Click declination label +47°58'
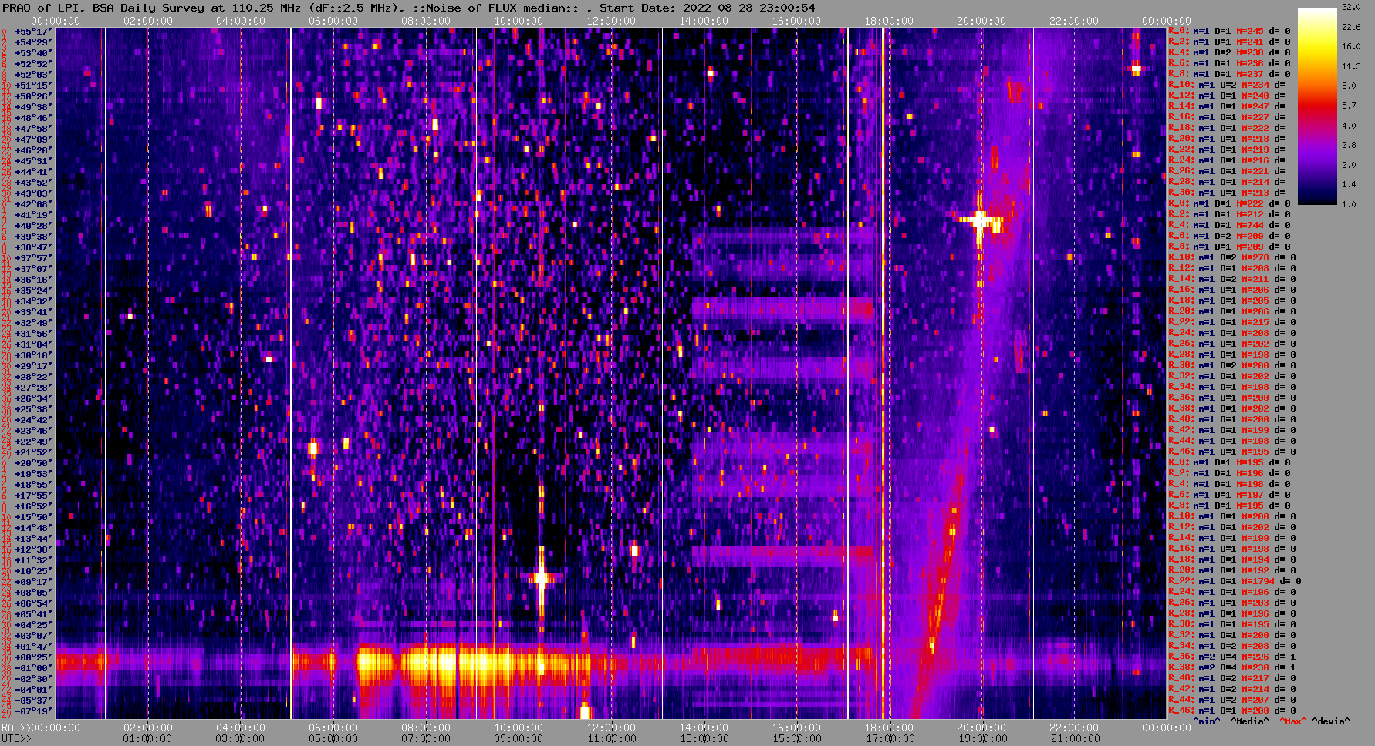1375x746 pixels. [33, 128]
